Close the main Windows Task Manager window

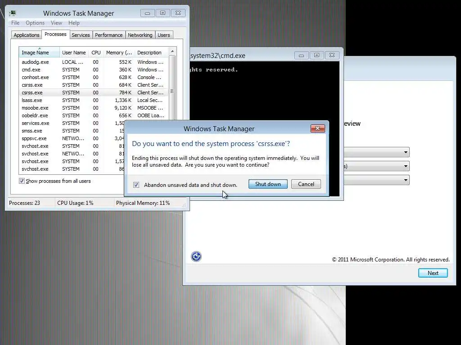click(x=178, y=13)
